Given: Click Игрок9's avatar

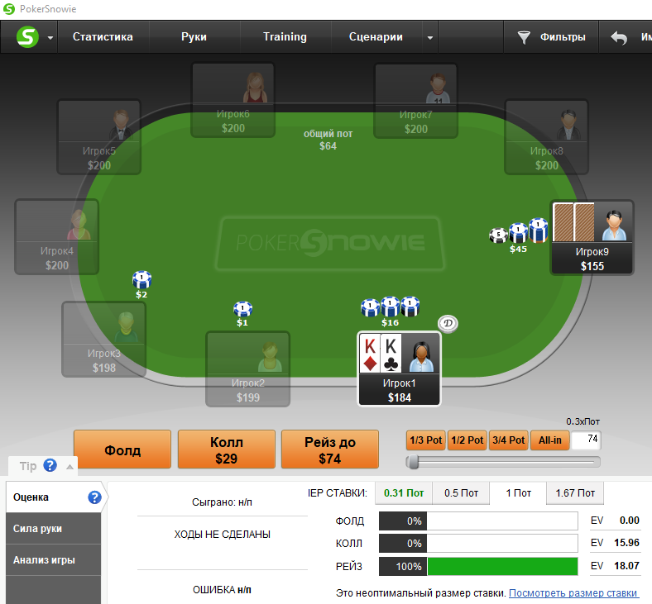Looking at the screenshot, I should [614, 226].
